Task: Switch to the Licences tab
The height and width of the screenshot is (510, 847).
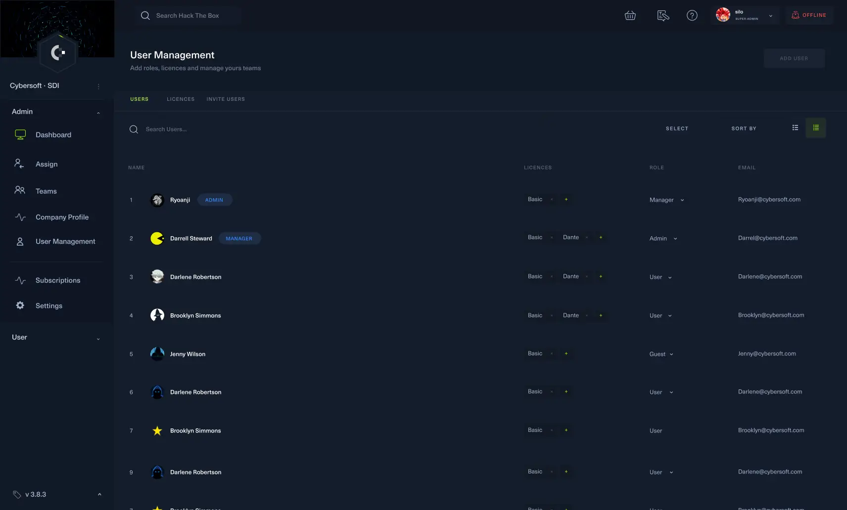Action: point(180,99)
